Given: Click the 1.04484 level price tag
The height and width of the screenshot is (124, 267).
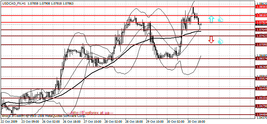Looking at the screenshot, I should (261, 115).
